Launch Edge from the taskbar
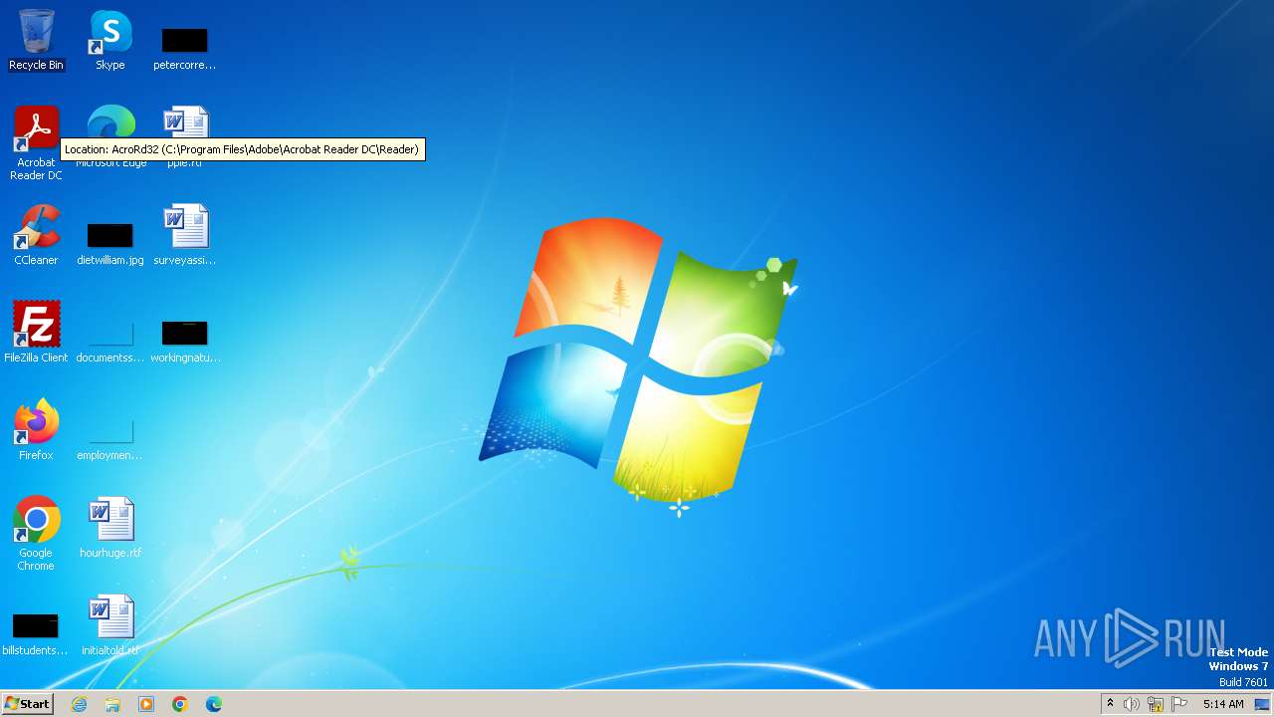1274x717 pixels. (x=214, y=704)
